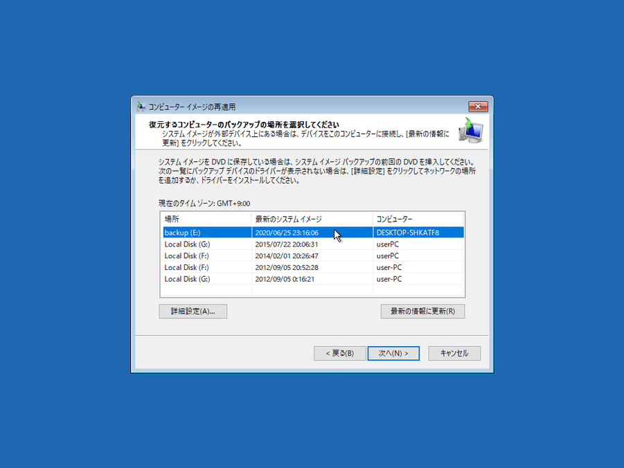The width and height of the screenshot is (624, 468).
Task: Close the コンピューター イメージの再適用 dialog
Action: (478, 106)
